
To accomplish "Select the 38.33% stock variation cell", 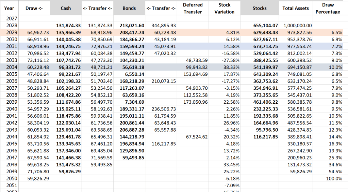I will click(232, 68).
